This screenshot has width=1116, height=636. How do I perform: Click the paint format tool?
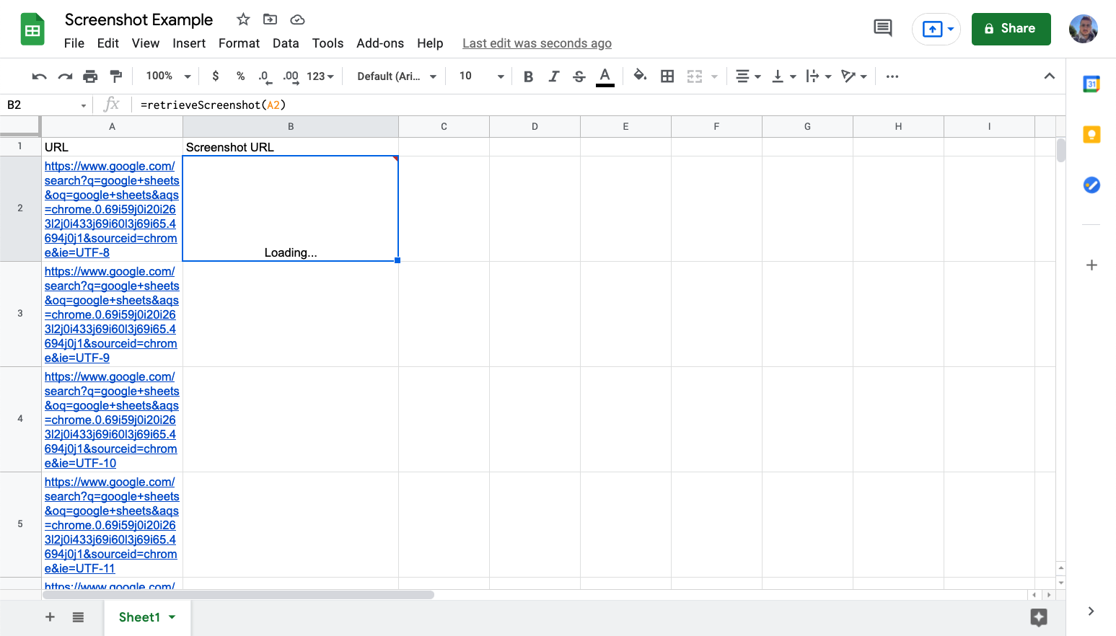116,76
